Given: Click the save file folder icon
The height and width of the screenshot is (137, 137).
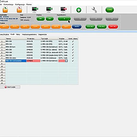Looking at the screenshot, I should 19,10.
